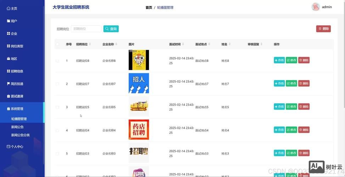This screenshot has width=345, height=177.
Task: Click the 首页 breadcrumb link
Action: pyautogui.click(x=149, y=7)
